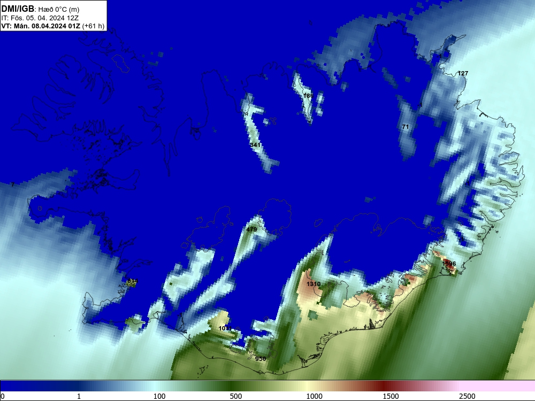The width and height of the screenshot is (535, 401).
Task: Click the '341' value in north-central Iceland
Action: coord(255,145)
